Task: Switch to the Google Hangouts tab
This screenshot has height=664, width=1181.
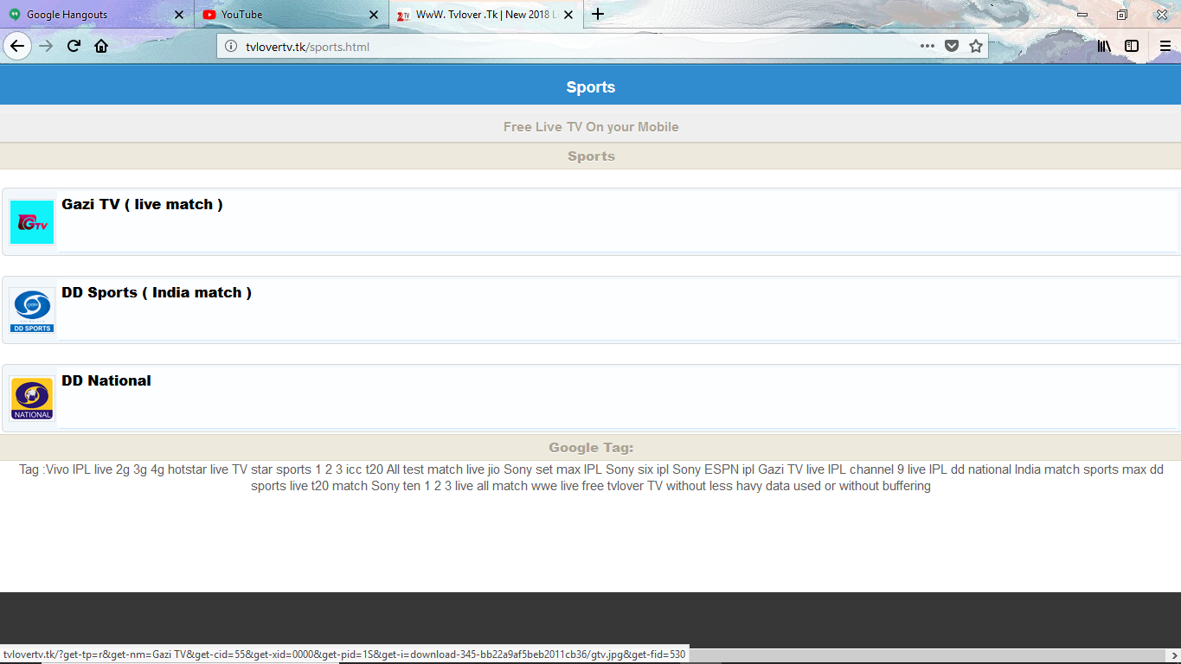Action: 95,15
